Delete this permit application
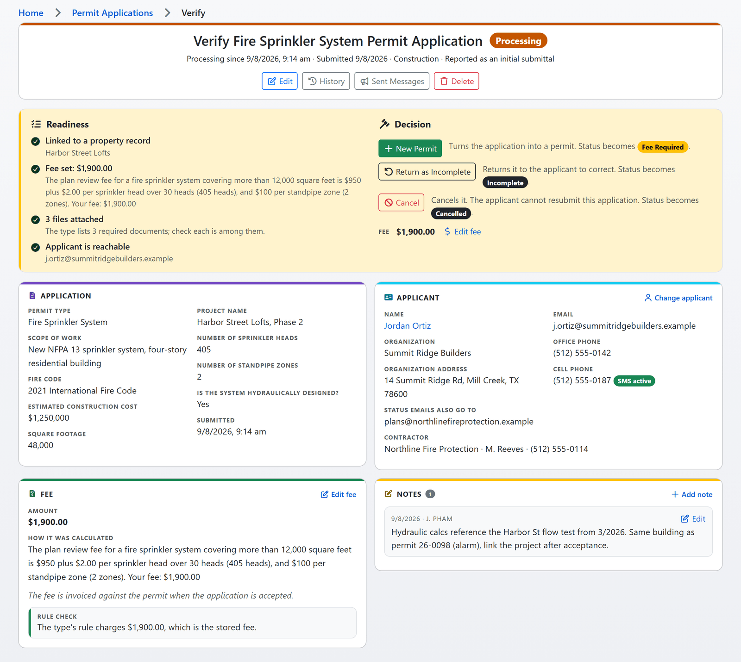The image size is (741, 662). pos(456,81)
